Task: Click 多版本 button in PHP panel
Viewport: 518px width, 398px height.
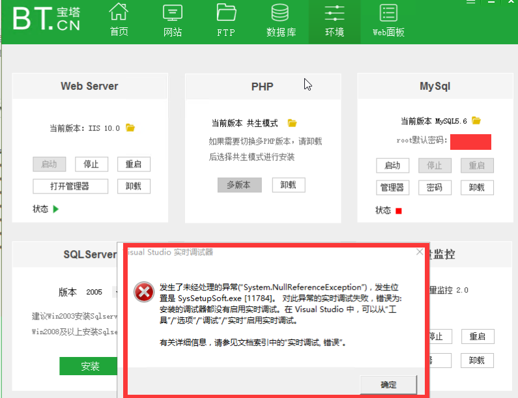Action: click(240, 185)
